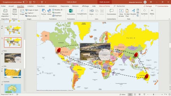This screenshot has height=96, width=171.
Task: Insert Icônes from the ribbon
Action: [49, 12]
